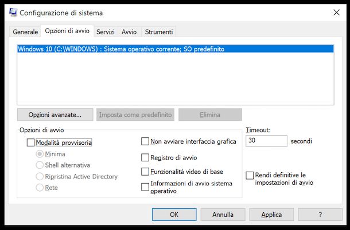Open help with the ? button
The height and width of the screenshot is (230, 350).
click(320, 215)
